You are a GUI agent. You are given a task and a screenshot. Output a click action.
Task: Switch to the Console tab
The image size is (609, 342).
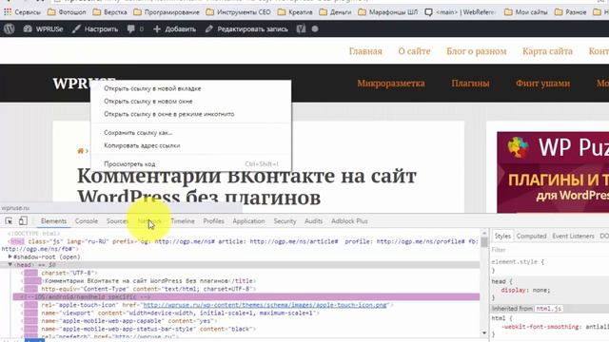tap(87, 221)
